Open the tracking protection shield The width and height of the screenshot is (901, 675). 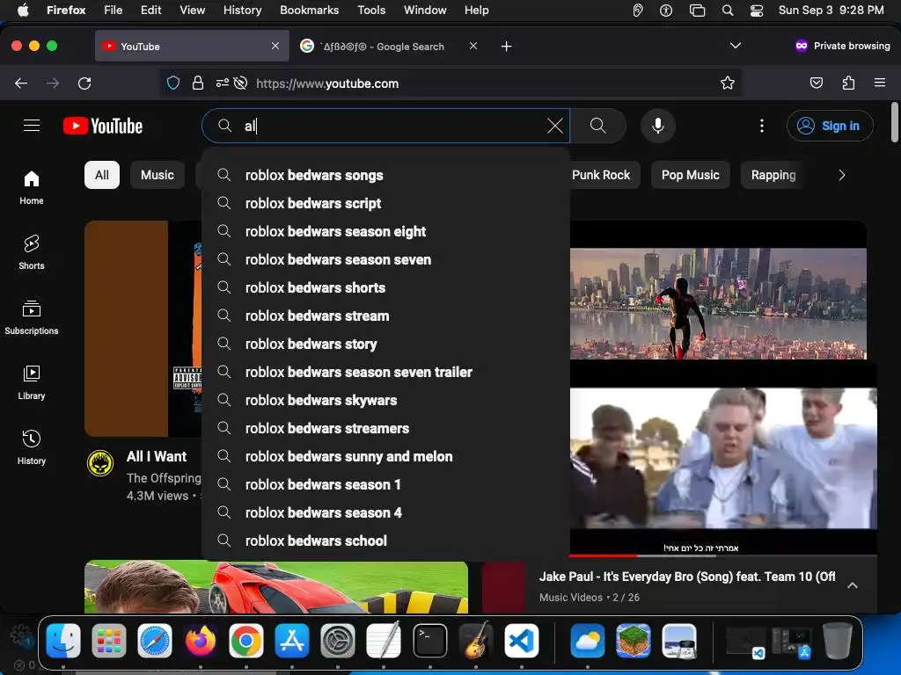[x=173, y=83]
